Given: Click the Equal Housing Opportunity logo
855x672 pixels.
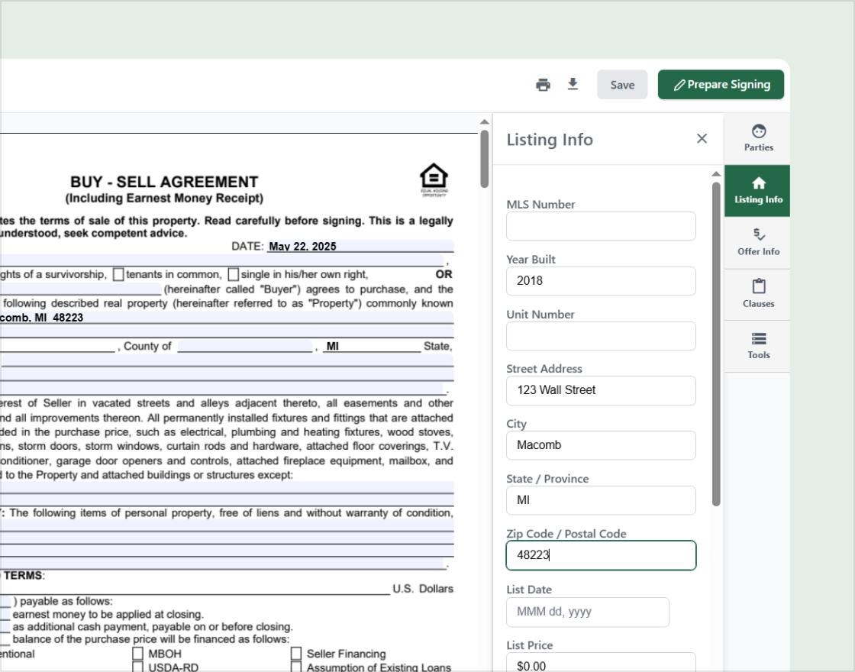Looking at the screenshot, I should pyautogui.click(x=434, y=179).
